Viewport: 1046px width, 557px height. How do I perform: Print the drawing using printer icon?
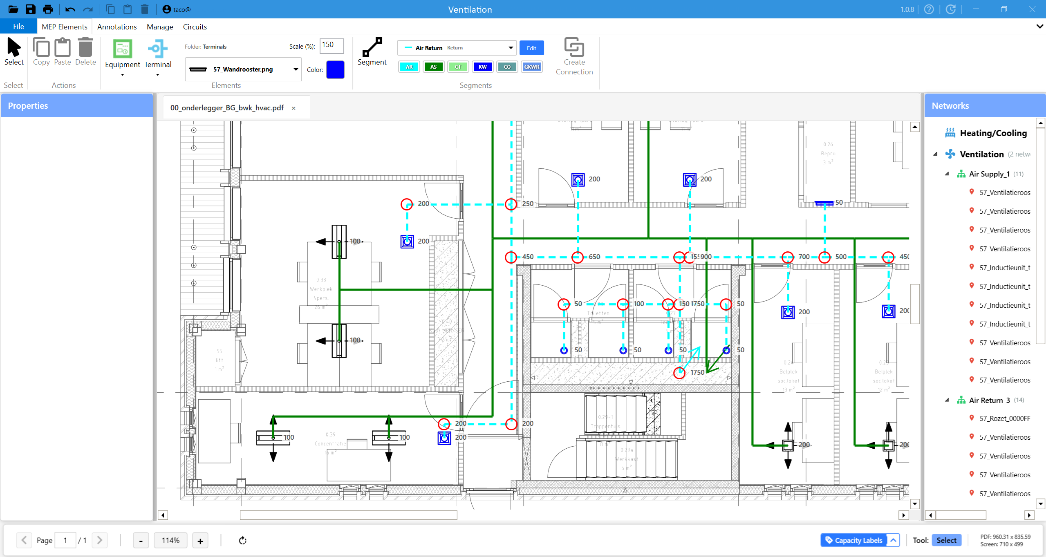[x=48, y=9]
